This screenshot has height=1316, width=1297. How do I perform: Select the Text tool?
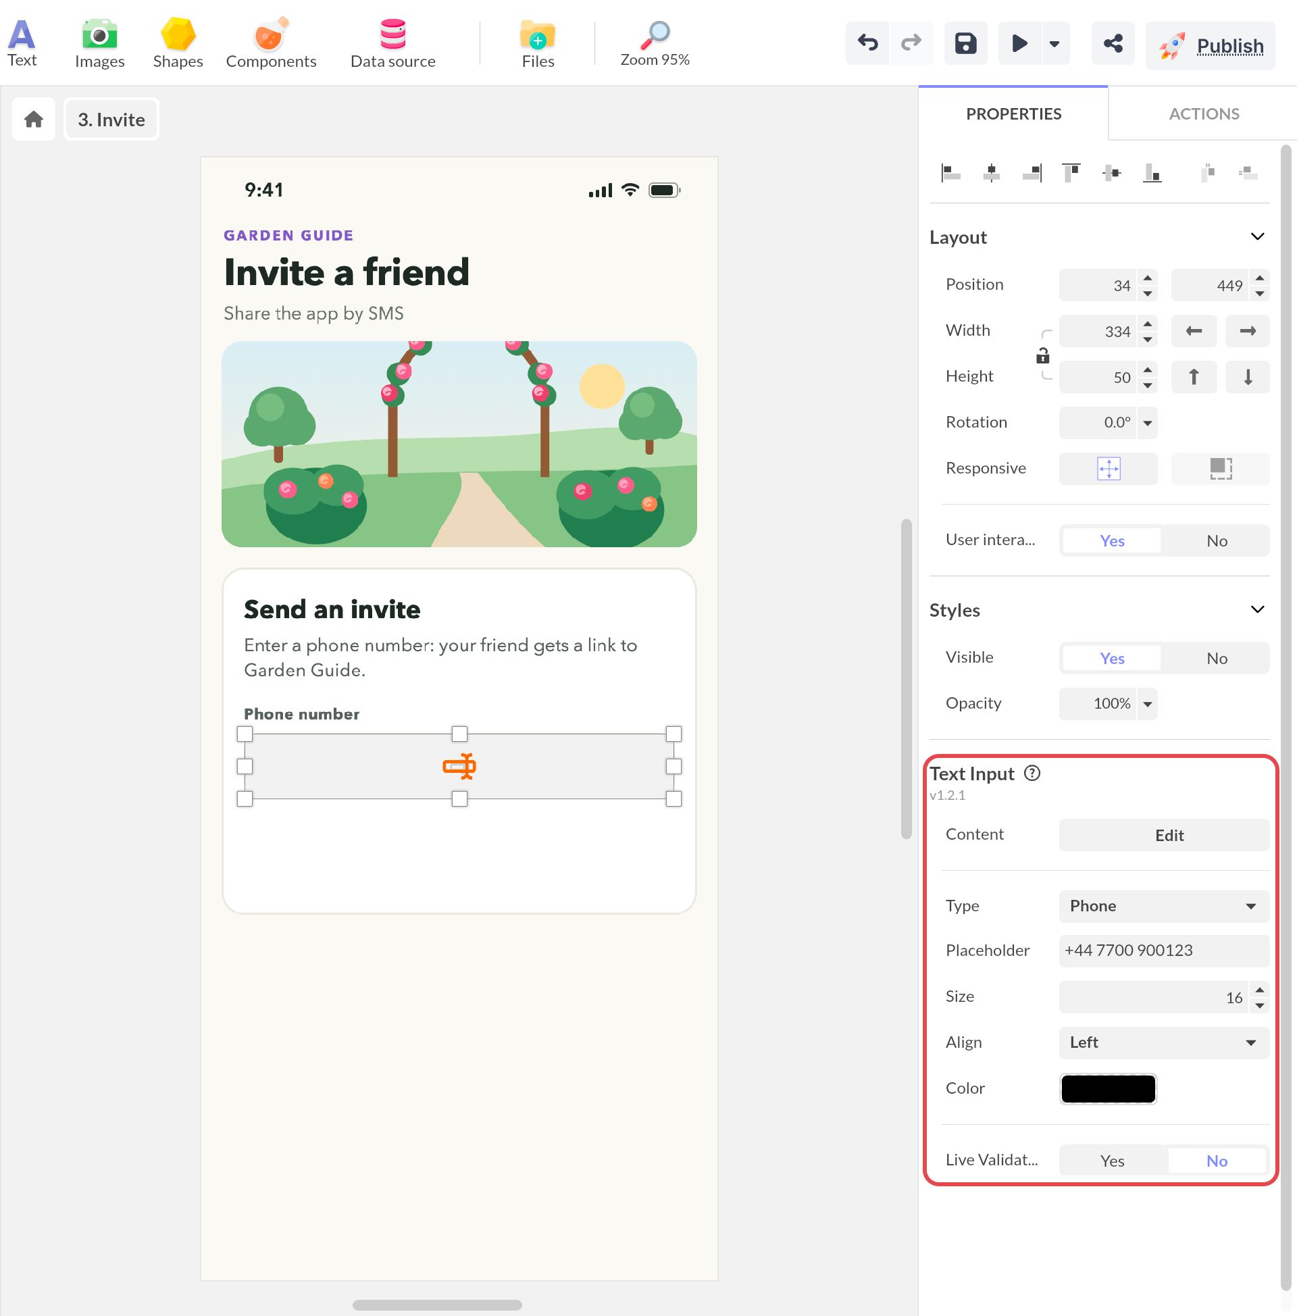point(22,43)
